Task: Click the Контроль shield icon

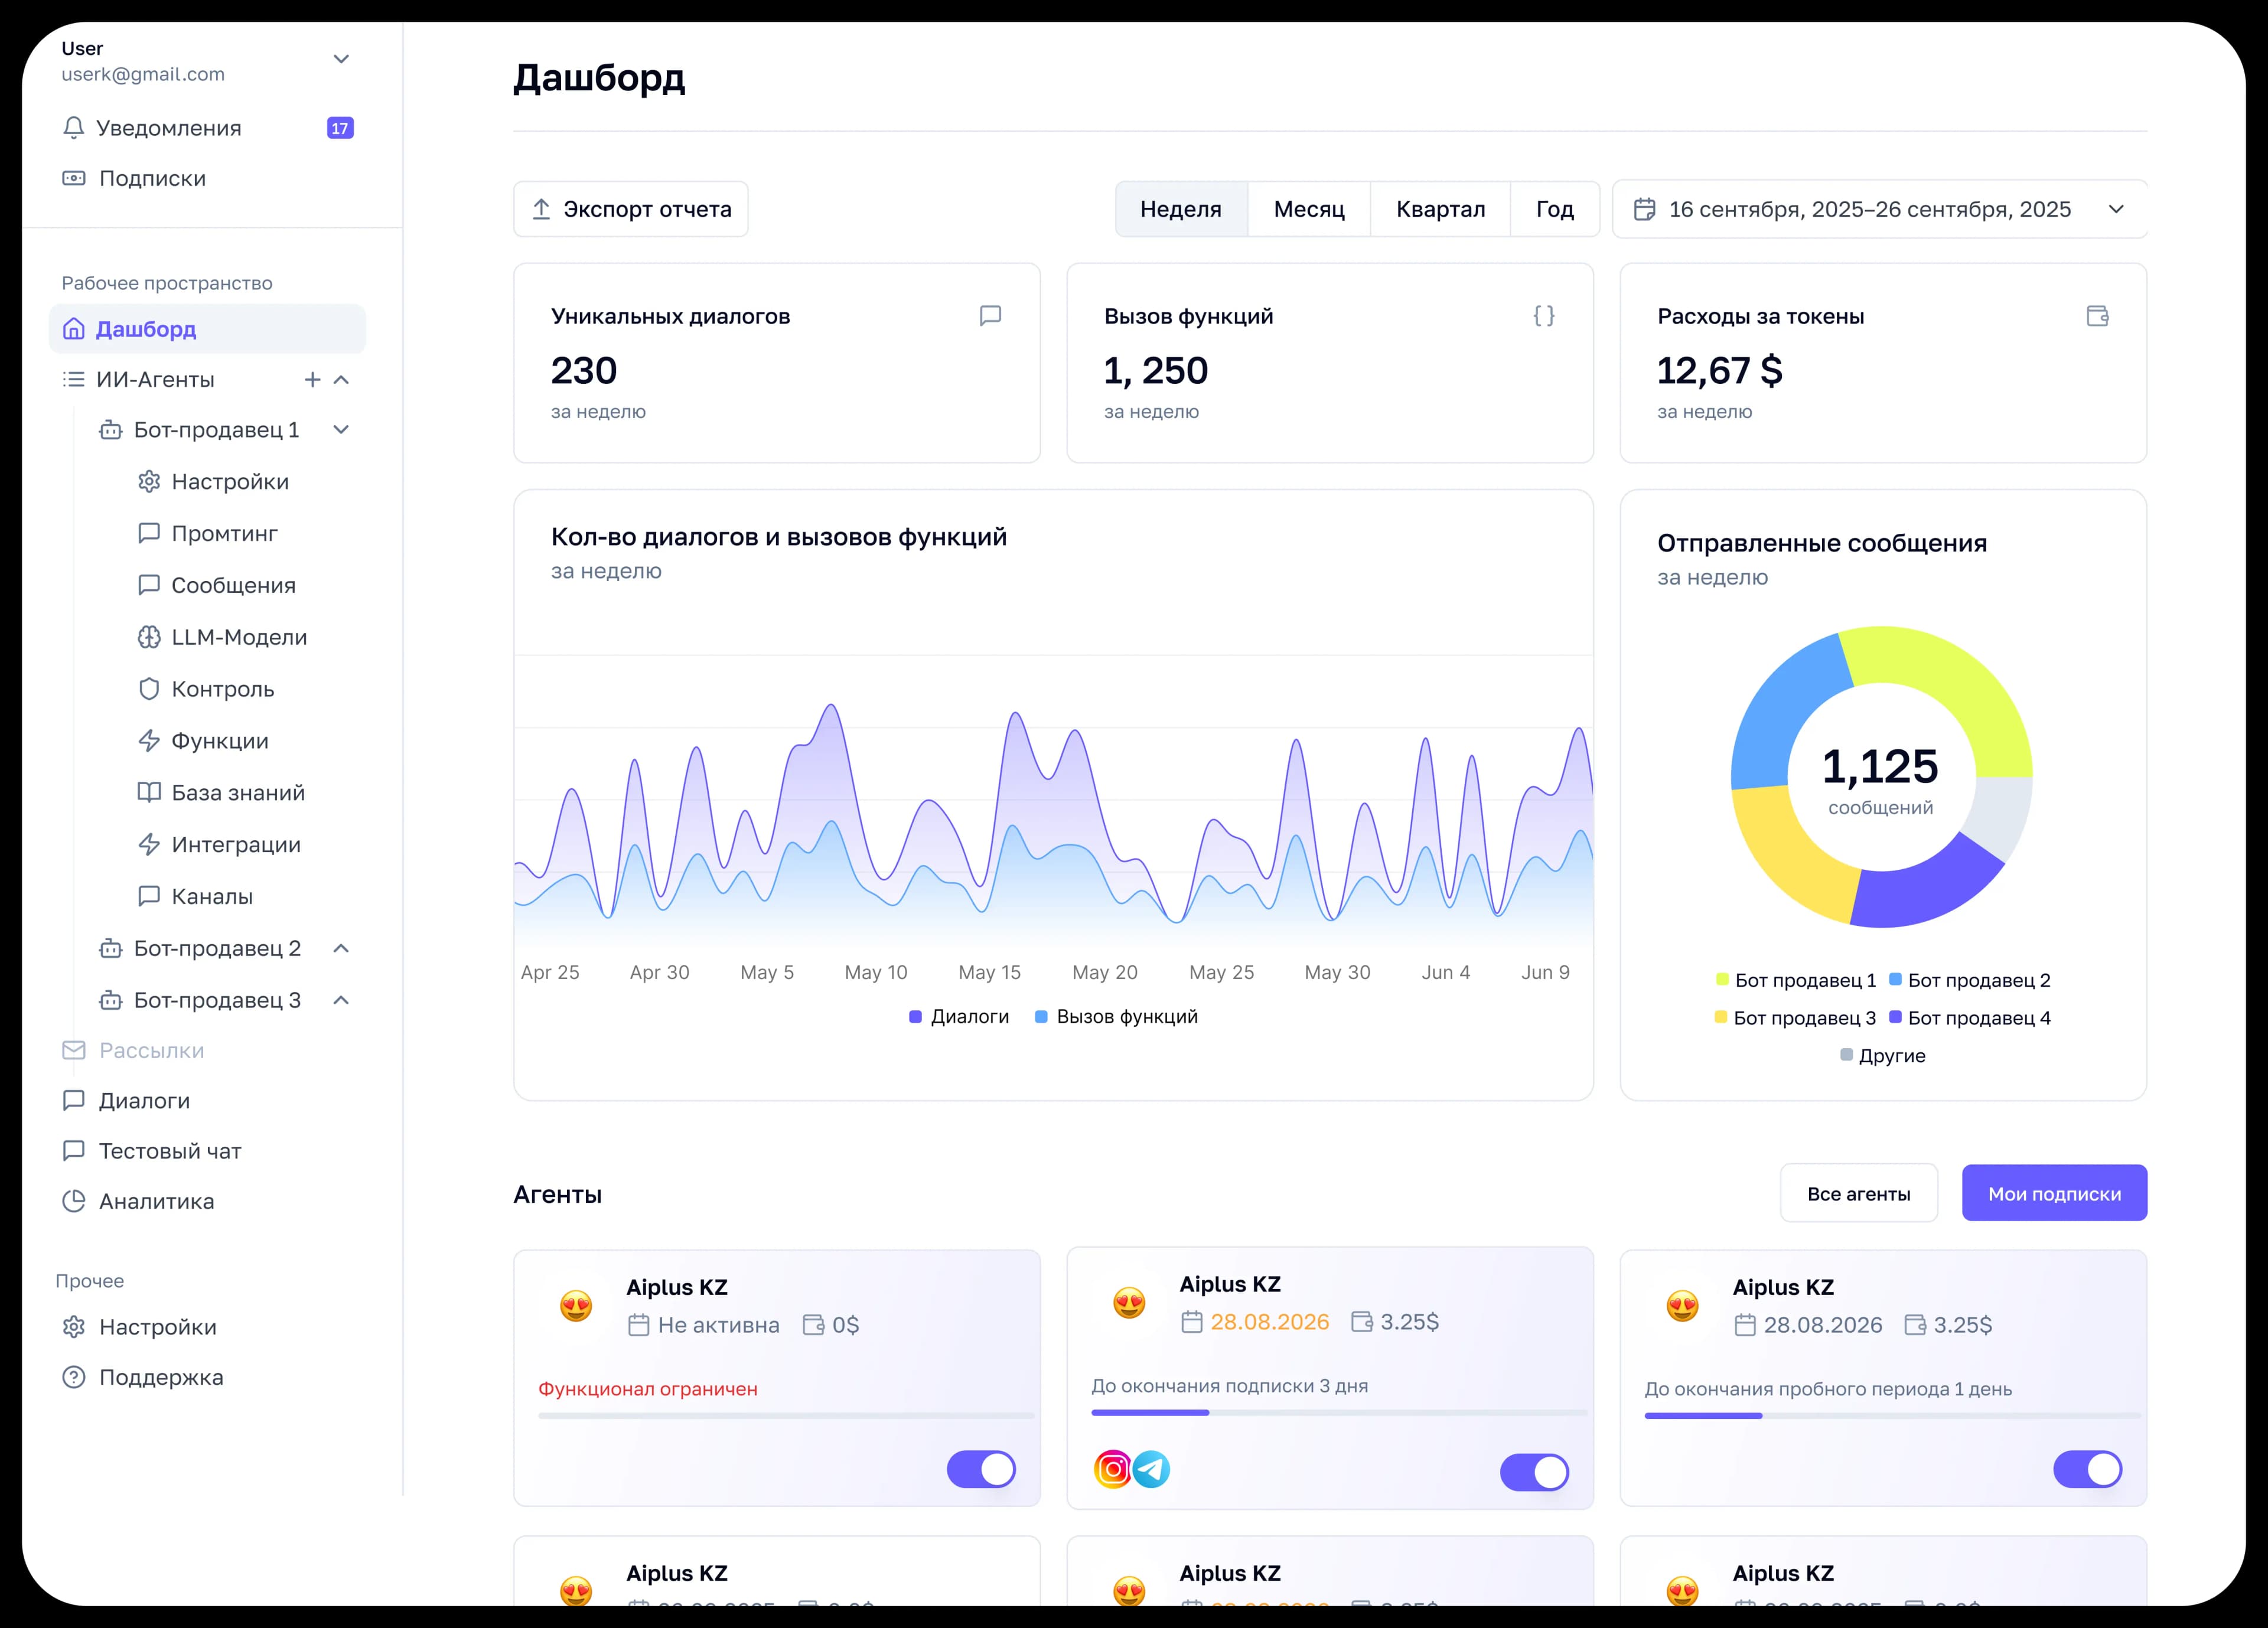Action: tap(148, 689)
